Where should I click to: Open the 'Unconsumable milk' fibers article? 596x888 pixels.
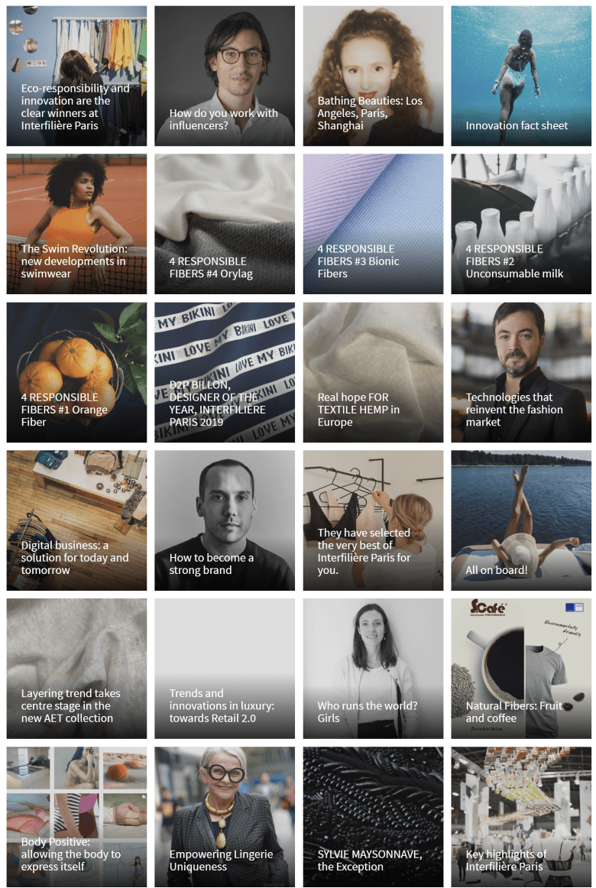521,224
